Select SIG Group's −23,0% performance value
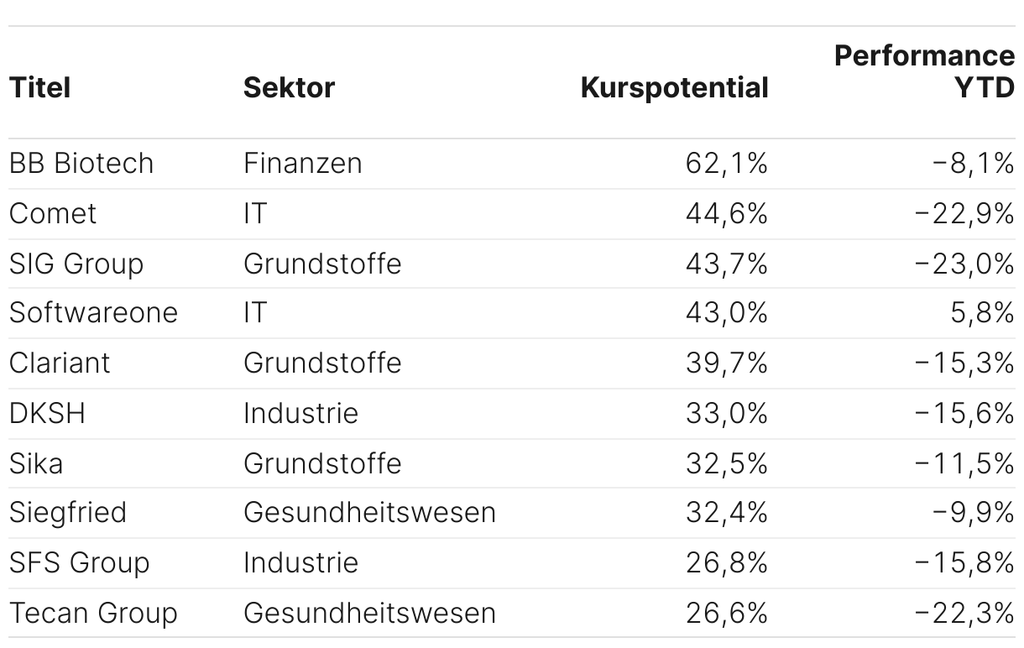The height and width of the screenshot is (648, 1024). (x=964, y=264)
